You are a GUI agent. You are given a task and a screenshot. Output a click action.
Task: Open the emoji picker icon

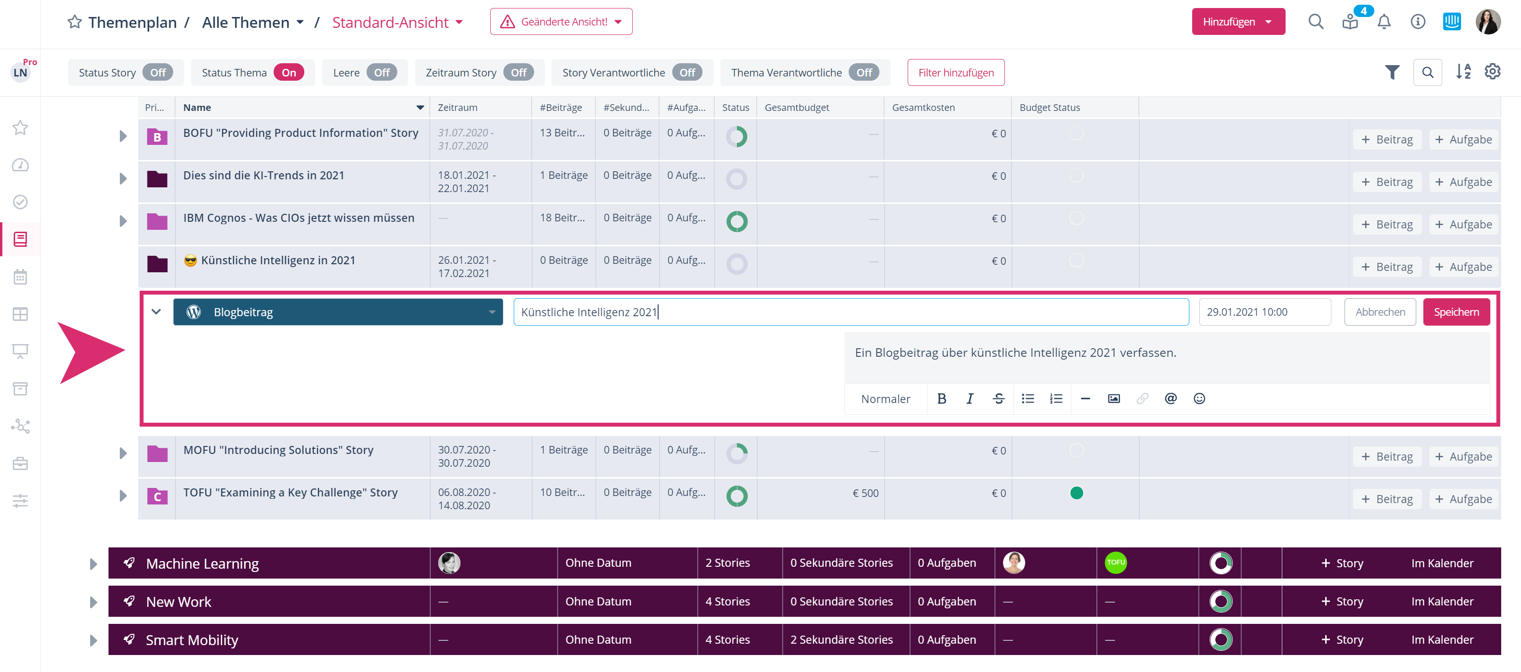click(x=1199, y=399)
